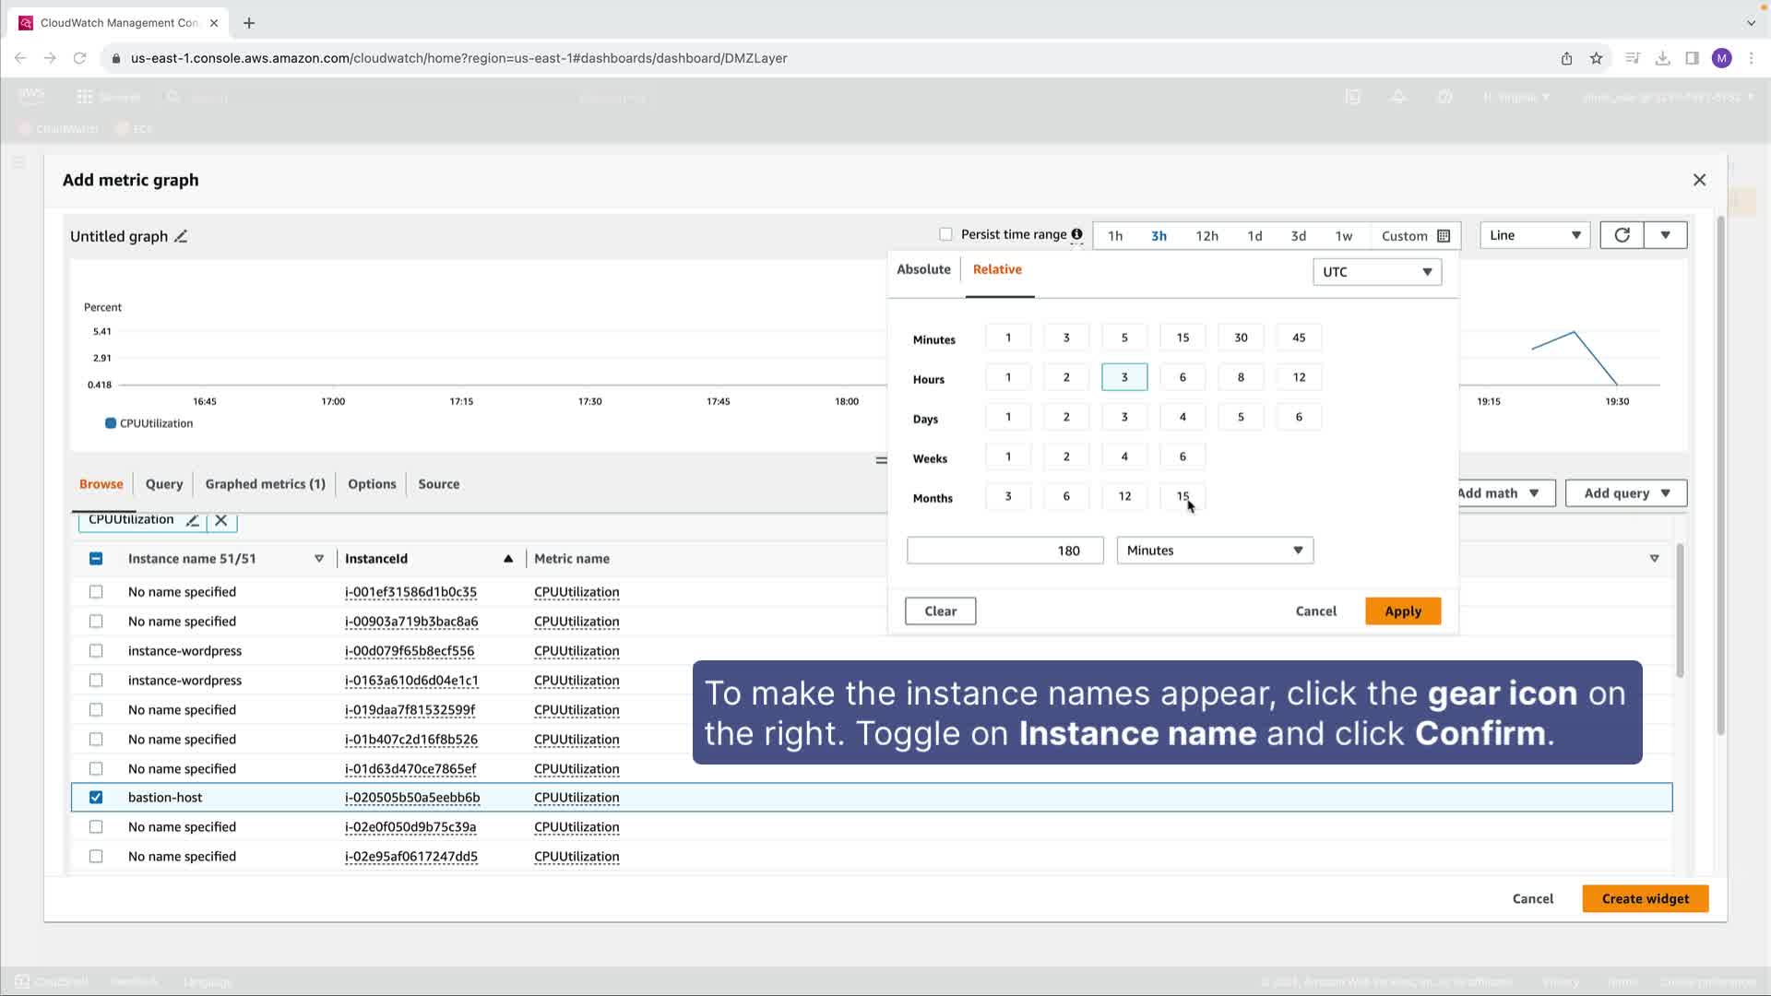The width and height of the screenshot is (1771, 996).
Task: Click the 180 duration input field
Action: pos(1004,551)
